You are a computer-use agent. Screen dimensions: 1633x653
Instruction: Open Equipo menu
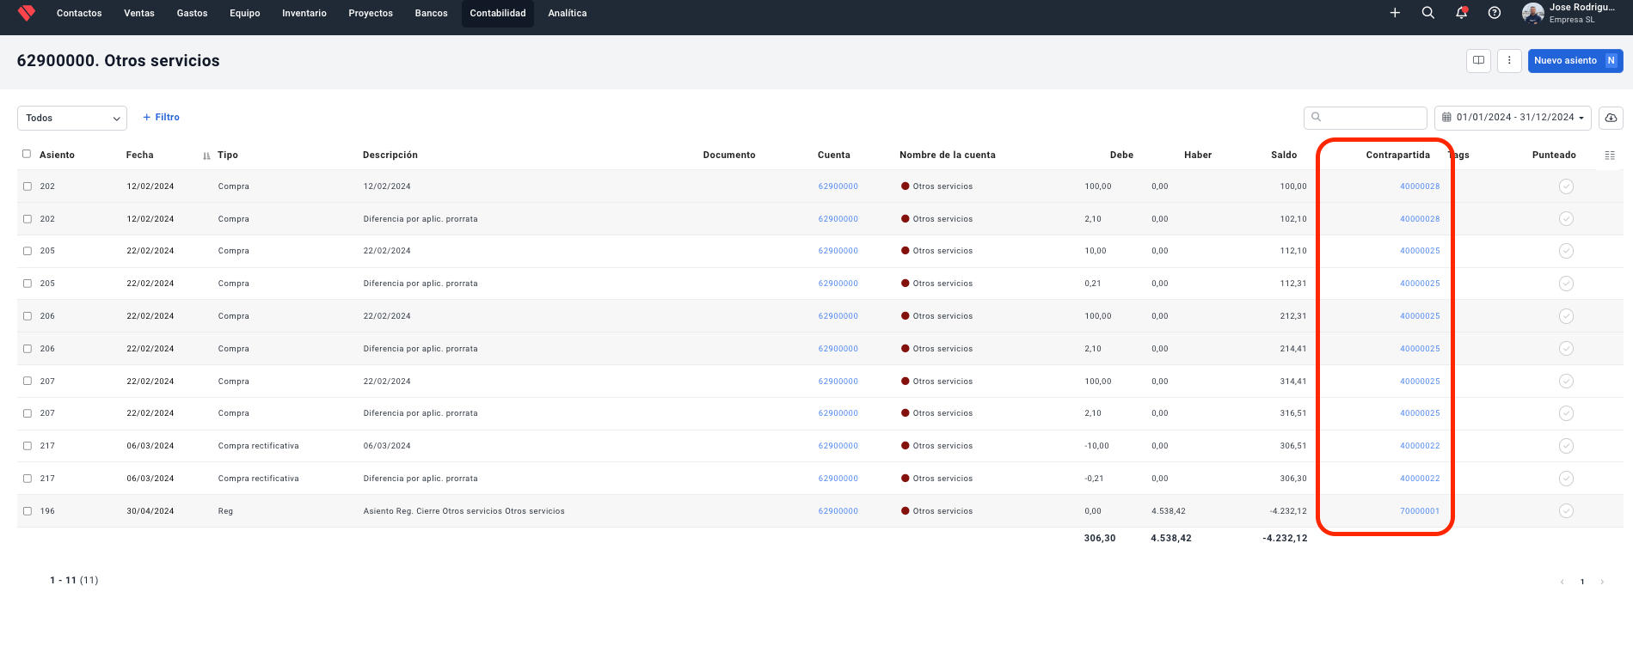(x=245, y=13)
